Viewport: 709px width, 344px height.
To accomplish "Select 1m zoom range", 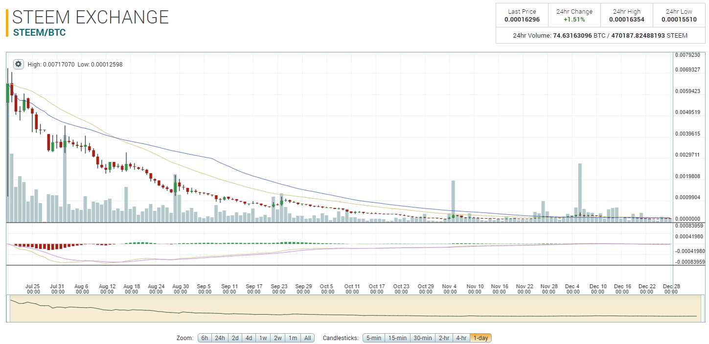I will tap(293, 338).
